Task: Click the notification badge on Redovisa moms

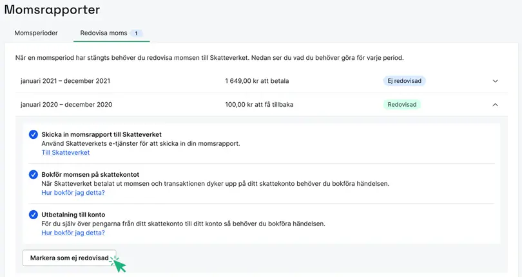Action: click(x=136, y=33)
